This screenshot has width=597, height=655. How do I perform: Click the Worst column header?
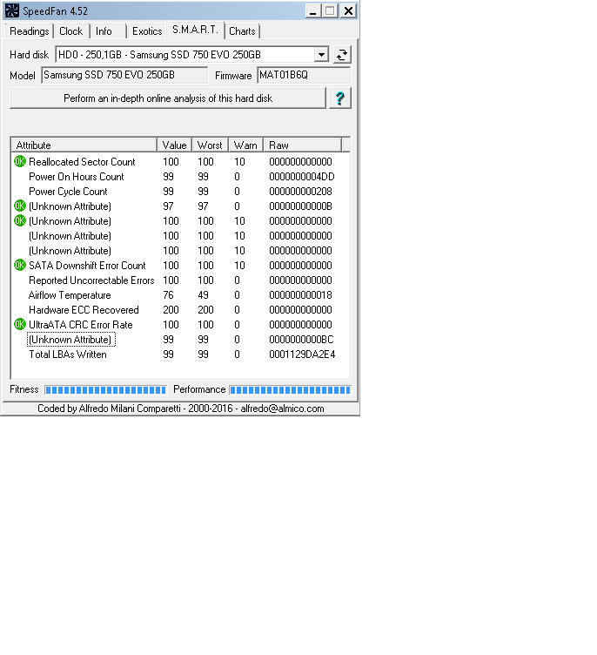coord(210,145)
